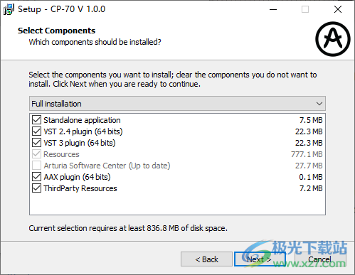The image size is (355, 275).
Task: Click empty area of components list
Action: [x=177, y=204]
